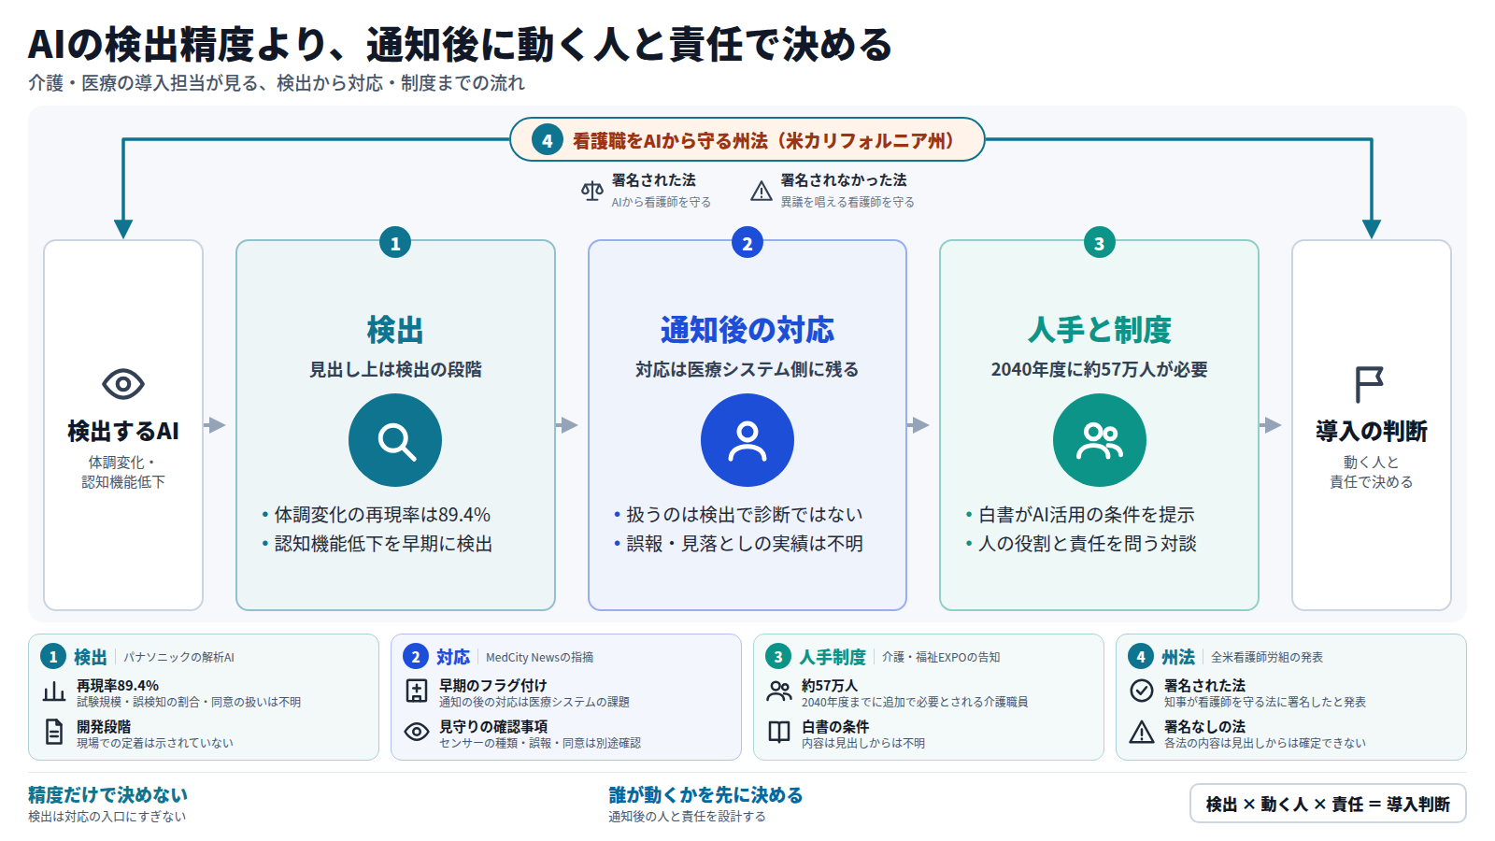Click the warning triangle beside 署名なしの法
The width and height of the screenshot is (1495, 841).
coord(1142,732)
